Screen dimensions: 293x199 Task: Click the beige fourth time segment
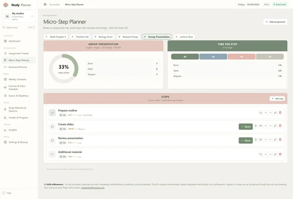pos(270,57)
